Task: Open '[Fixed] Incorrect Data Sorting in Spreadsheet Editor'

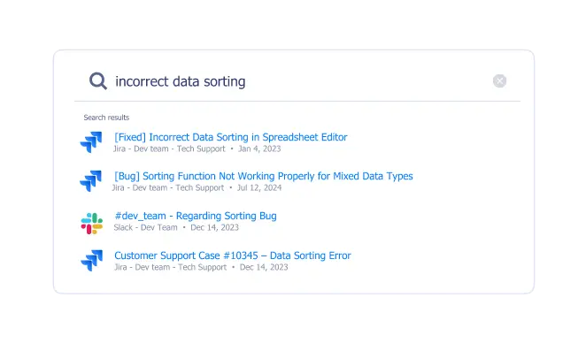Action: coord(230,137)
